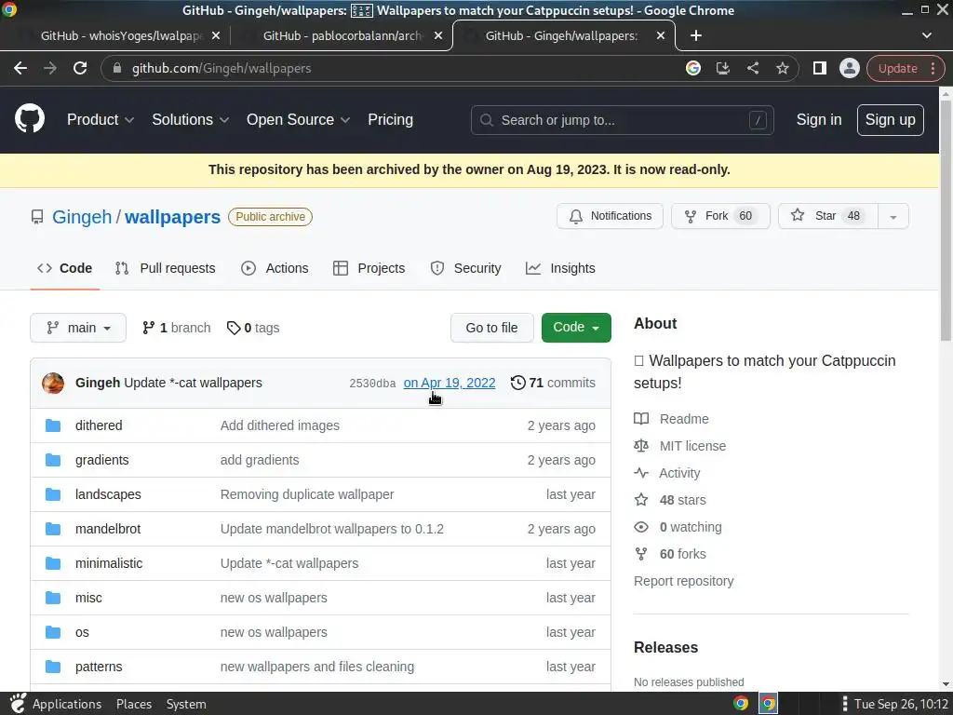Fork the repository with the Fork button
The height and width of the screenshot is (715, 953).
click(x=720, y=216)
